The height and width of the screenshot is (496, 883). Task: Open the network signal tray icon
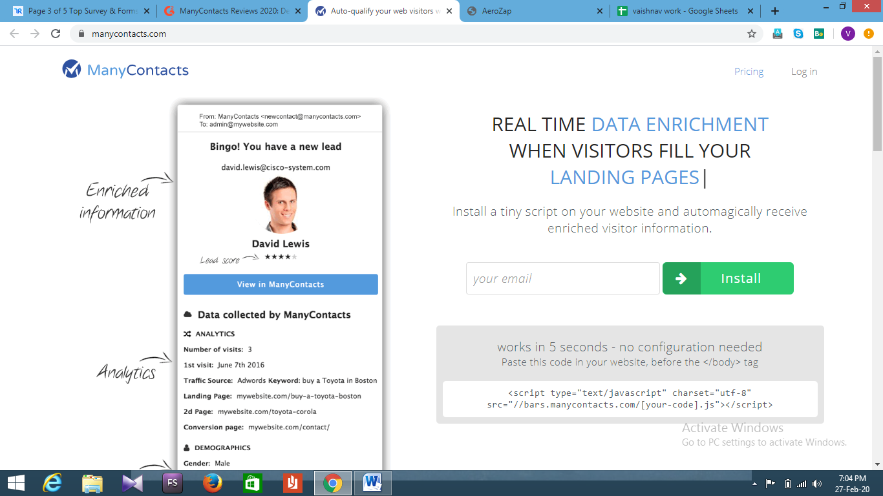pyautogui.click(x=802, y=484)
